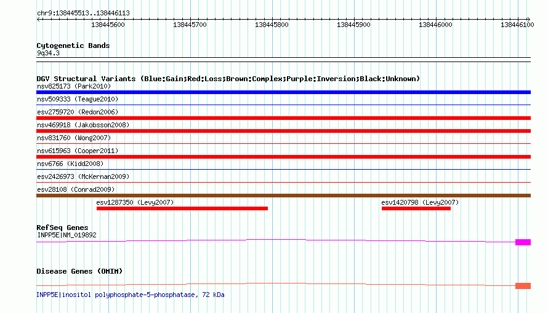This screenshot has height=313, width=548.
Task: Click the magenta INPP5E exon block
Action: click(523, 242)
